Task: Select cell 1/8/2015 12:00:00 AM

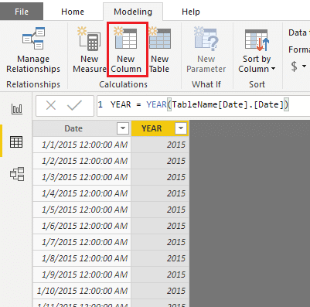Action: tap(82, 258)
